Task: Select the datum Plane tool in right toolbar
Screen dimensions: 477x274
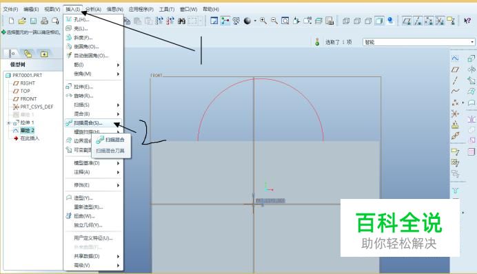Action: click(455, 70)
